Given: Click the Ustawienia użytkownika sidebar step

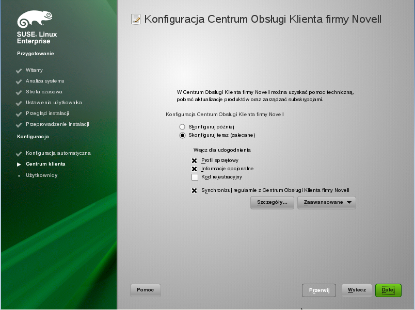Looking at the screenshot, I should [x=54, y=103].
